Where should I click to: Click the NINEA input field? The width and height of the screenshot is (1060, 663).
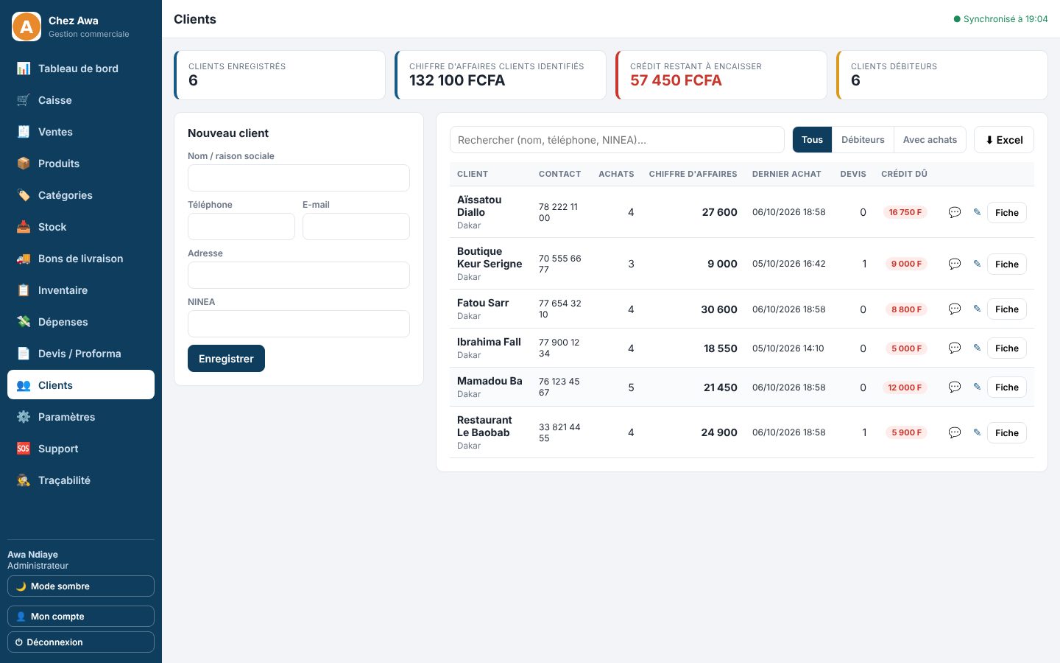(299, 324)
